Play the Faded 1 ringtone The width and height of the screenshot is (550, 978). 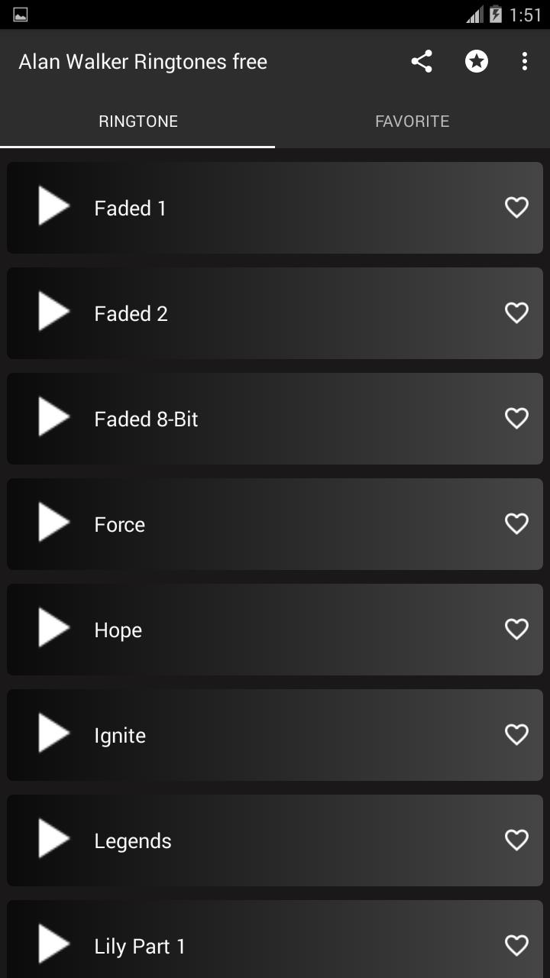pyautogui.click(x=53, y=207)
